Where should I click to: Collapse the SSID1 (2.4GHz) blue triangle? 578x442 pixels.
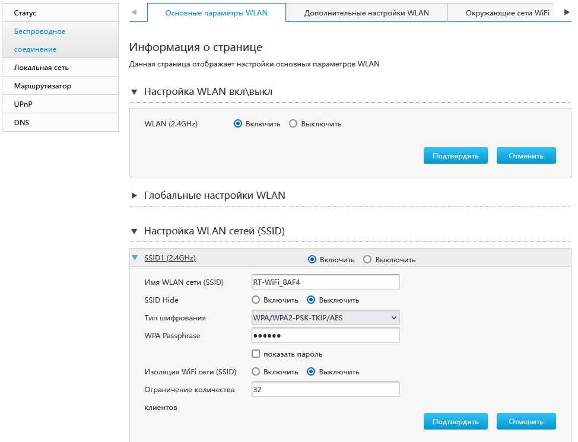tap(135, 258)
